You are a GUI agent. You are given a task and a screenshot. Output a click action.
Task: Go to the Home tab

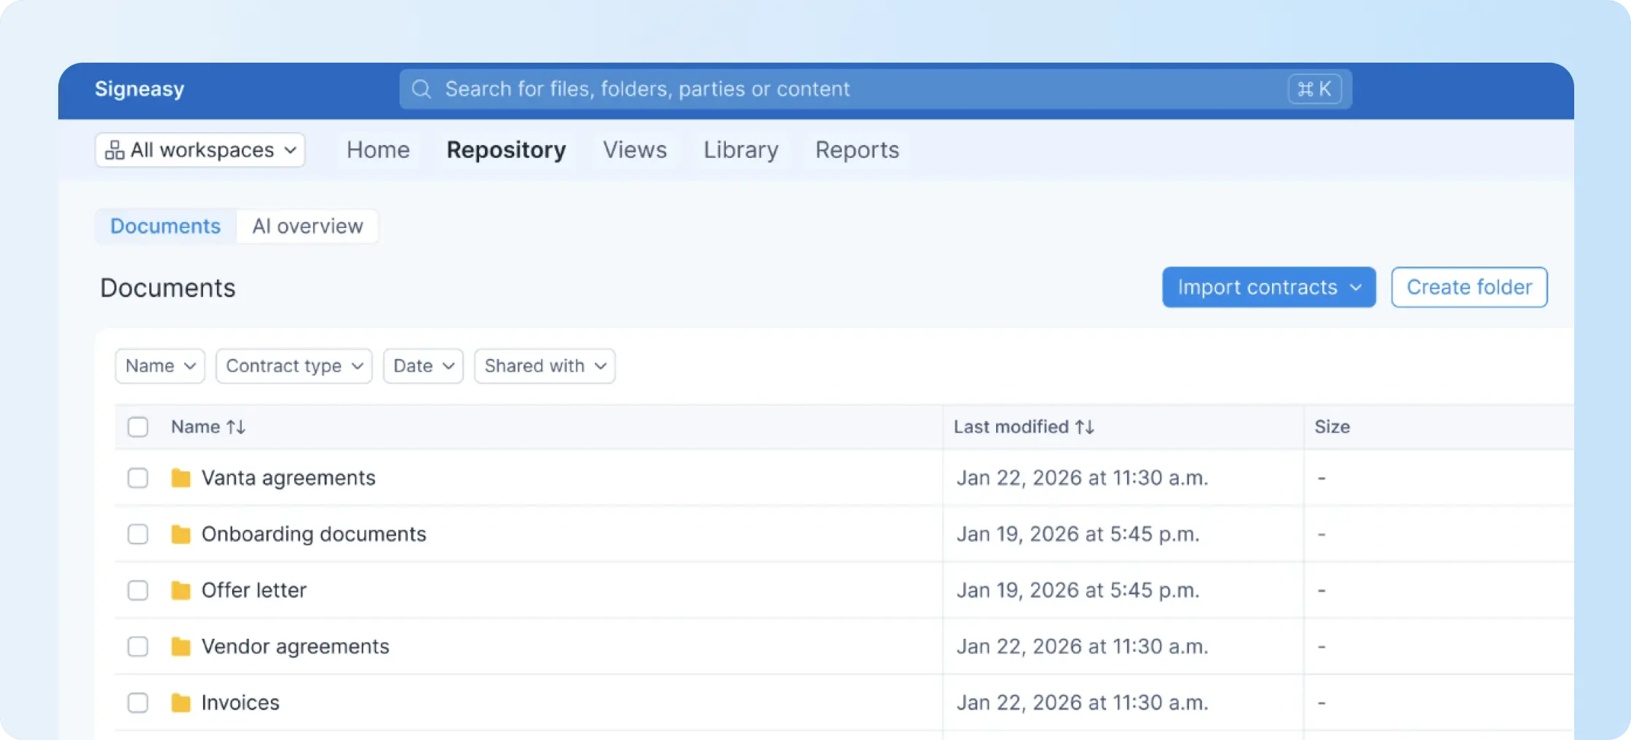click(379, 150)
